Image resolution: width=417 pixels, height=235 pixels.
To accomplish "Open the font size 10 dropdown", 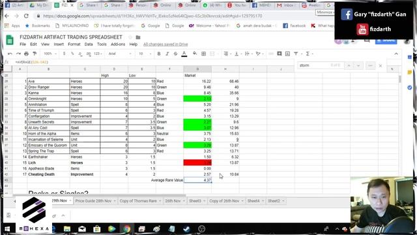I will (x=145, y=54).
